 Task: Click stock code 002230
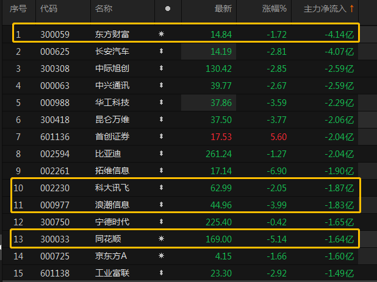(x=55, y=188)
